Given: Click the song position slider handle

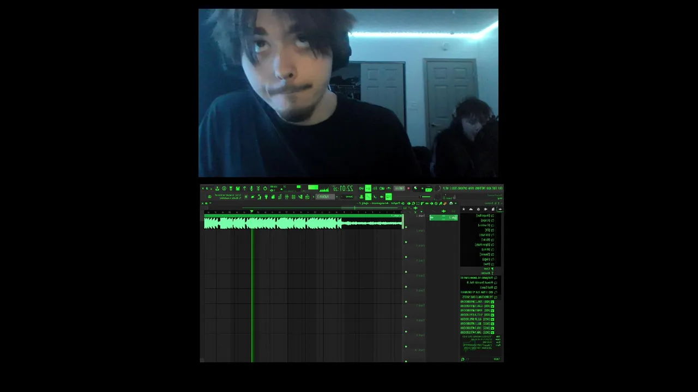Looking at the screenshot, I should (420, 197).
